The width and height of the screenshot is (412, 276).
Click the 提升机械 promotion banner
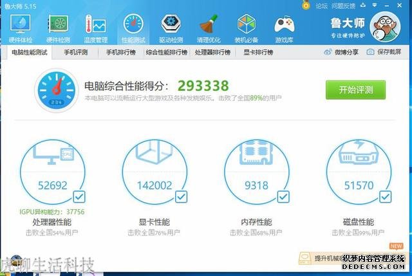[x=352, y=259]
